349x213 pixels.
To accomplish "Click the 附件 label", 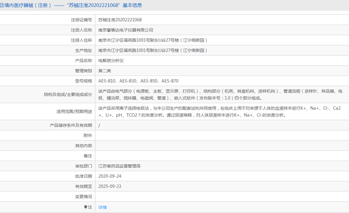I will coord(88,136).
